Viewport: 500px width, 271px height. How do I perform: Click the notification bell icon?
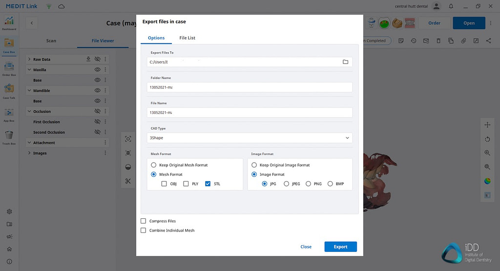point(450,6)
